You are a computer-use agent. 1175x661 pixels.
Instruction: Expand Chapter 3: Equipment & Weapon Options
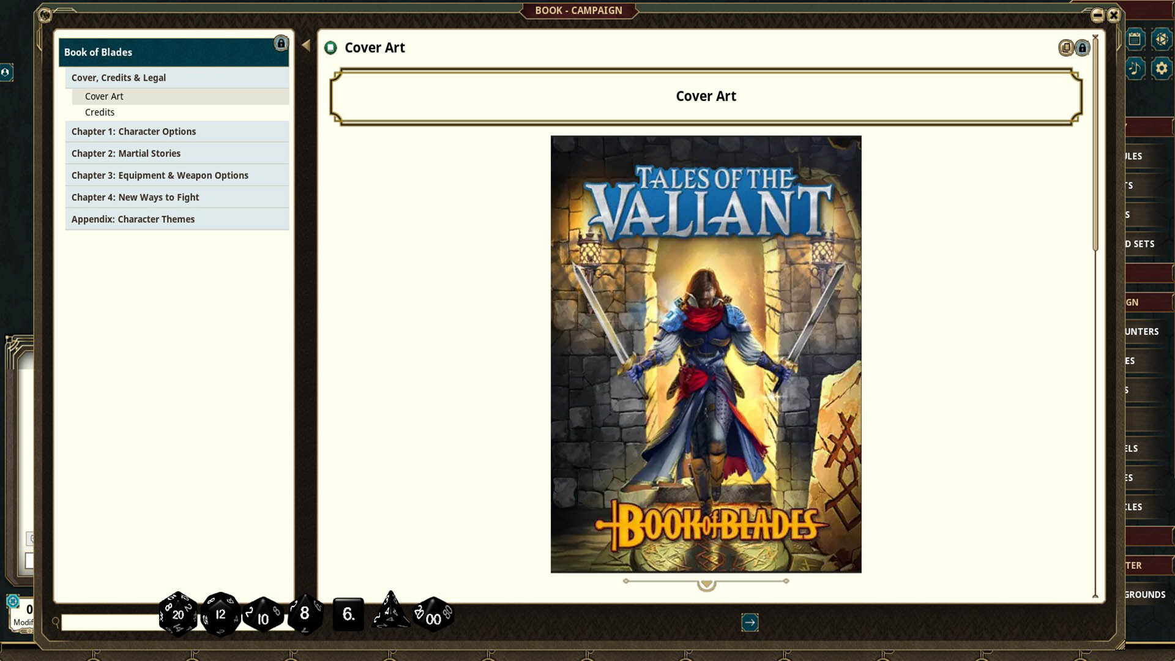coord(159,175)
